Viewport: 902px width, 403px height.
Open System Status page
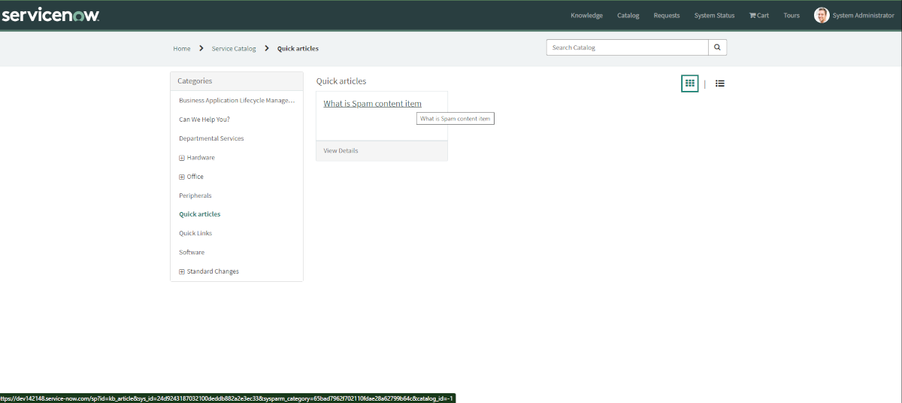pos(714,16)
